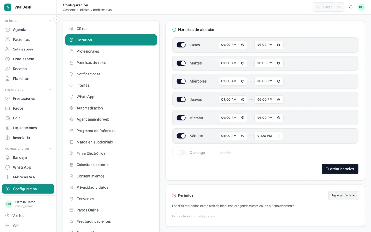This screenshot has height=232, width=371.
Task: Open Caja in the sidebar
Action: [x=28, y=118]
